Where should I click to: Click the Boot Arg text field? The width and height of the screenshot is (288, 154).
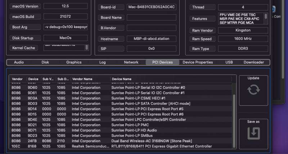tap(65, 27)
